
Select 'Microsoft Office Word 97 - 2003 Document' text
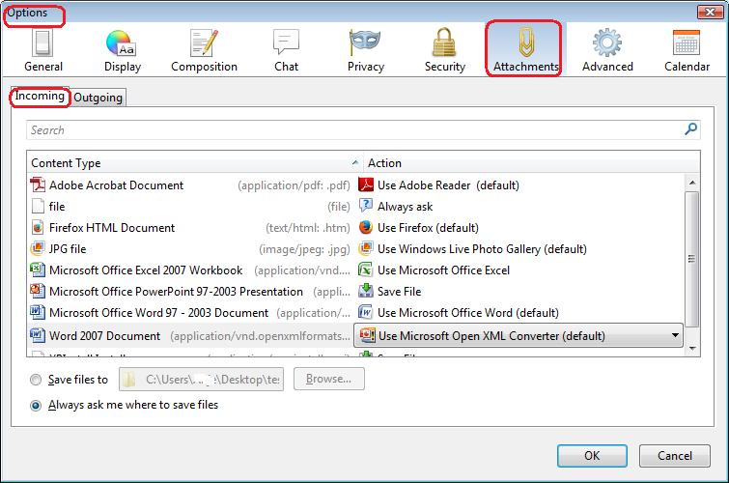click(159, 313)
